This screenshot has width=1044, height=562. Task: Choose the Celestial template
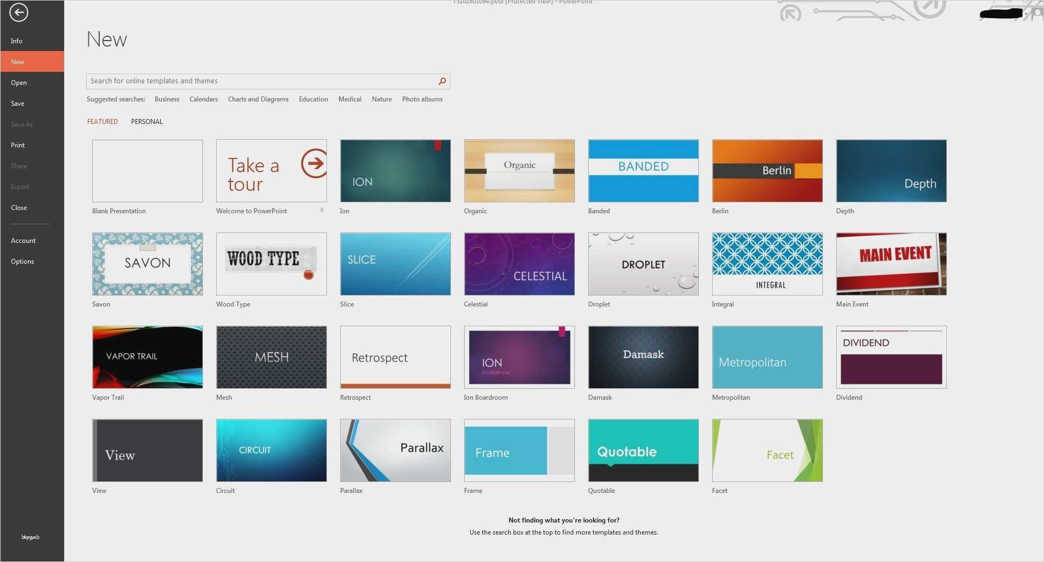pos(519,264)
